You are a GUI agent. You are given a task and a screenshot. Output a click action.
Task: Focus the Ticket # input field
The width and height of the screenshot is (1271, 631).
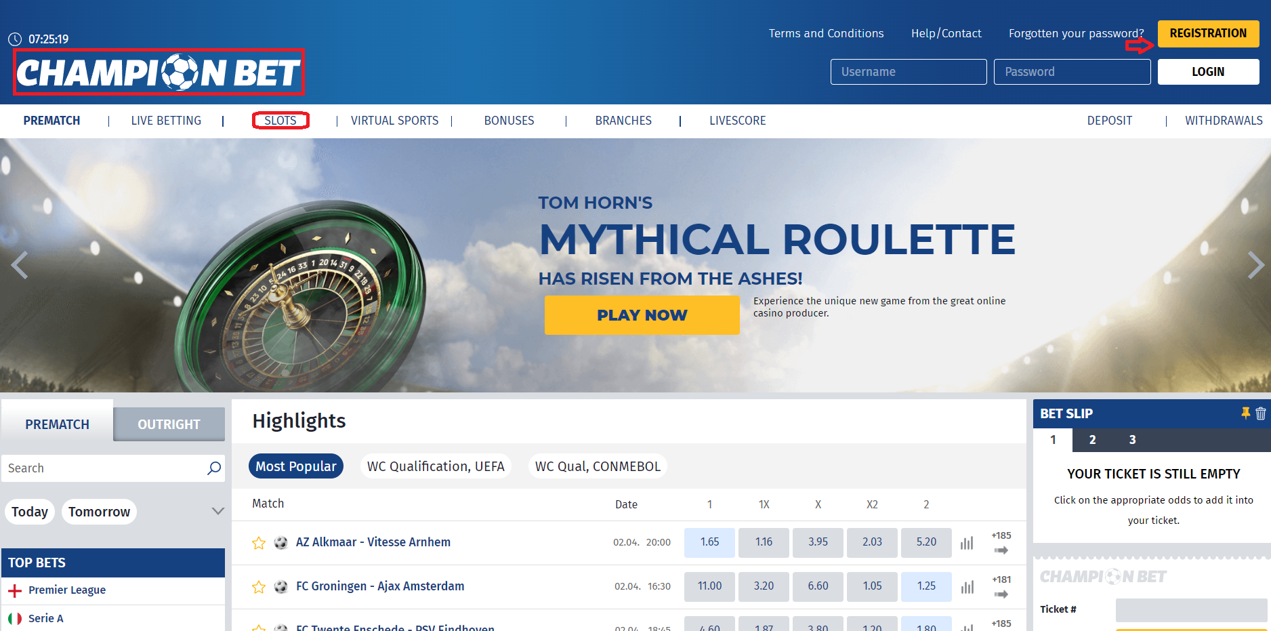[x=1191, y=610]
